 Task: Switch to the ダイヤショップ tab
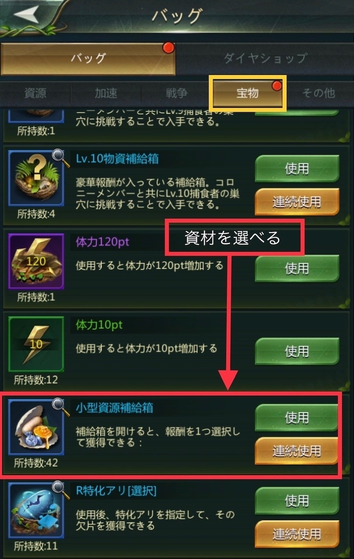[265, 58]
